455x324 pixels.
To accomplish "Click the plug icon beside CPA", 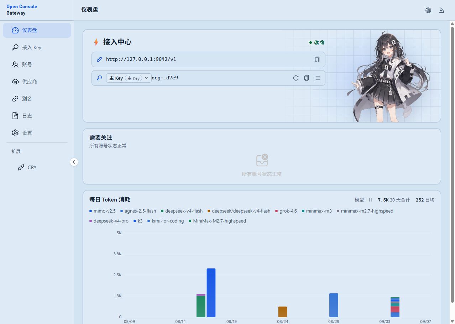I will (21, 167).
